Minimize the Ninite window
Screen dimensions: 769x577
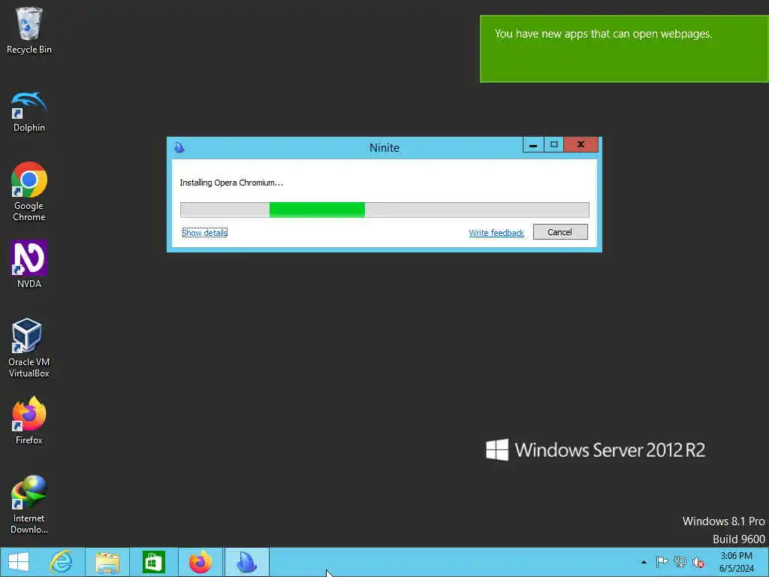[x=533, y=145]
